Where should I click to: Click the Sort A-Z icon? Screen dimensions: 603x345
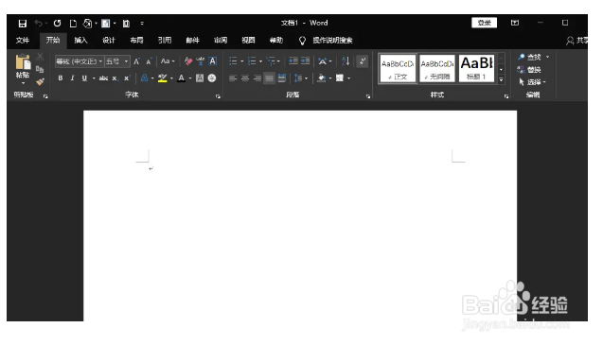[x=346, y=61]
